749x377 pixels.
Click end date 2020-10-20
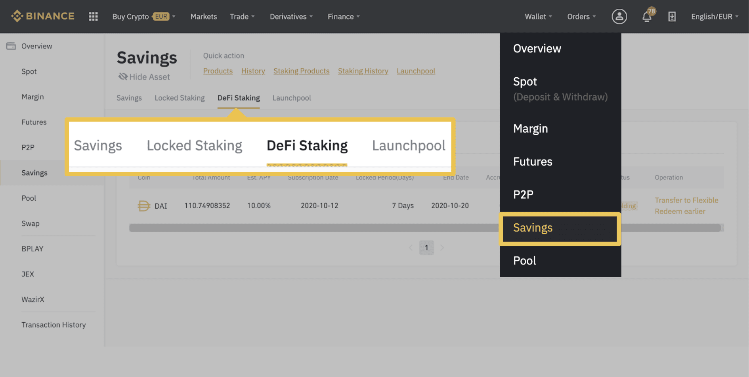450,206
